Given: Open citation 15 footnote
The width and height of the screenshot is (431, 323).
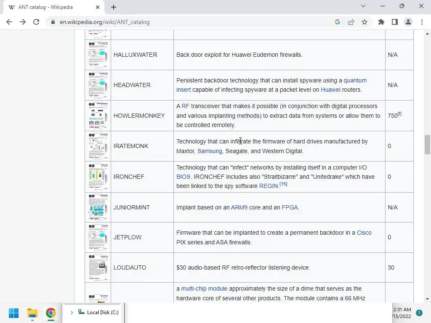Looking at the screenshot, I should [x=283, y=184].
